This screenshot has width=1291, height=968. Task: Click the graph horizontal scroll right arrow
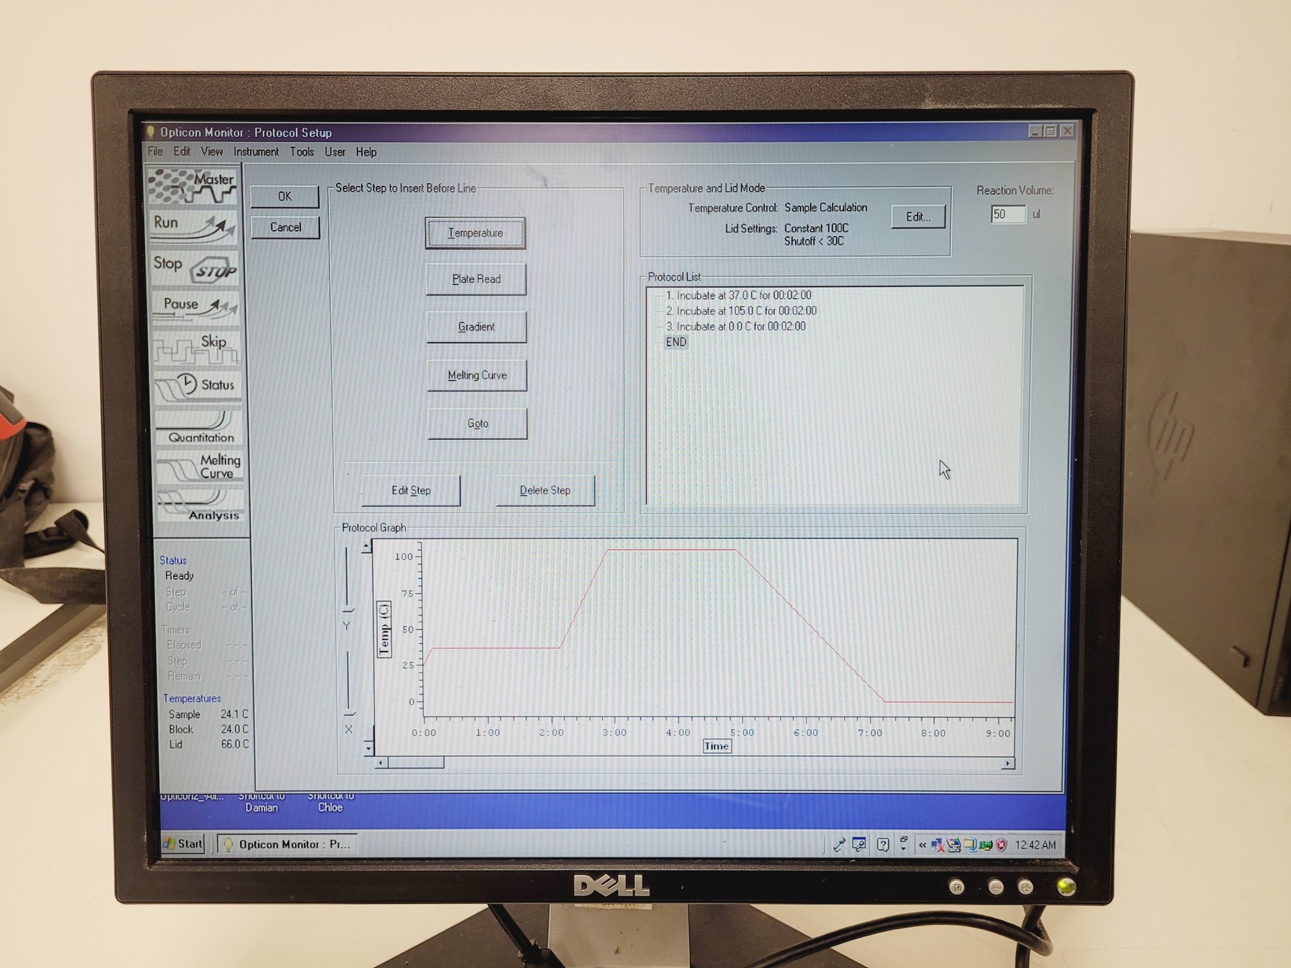pyautogui.click(x=1009, y=763)
